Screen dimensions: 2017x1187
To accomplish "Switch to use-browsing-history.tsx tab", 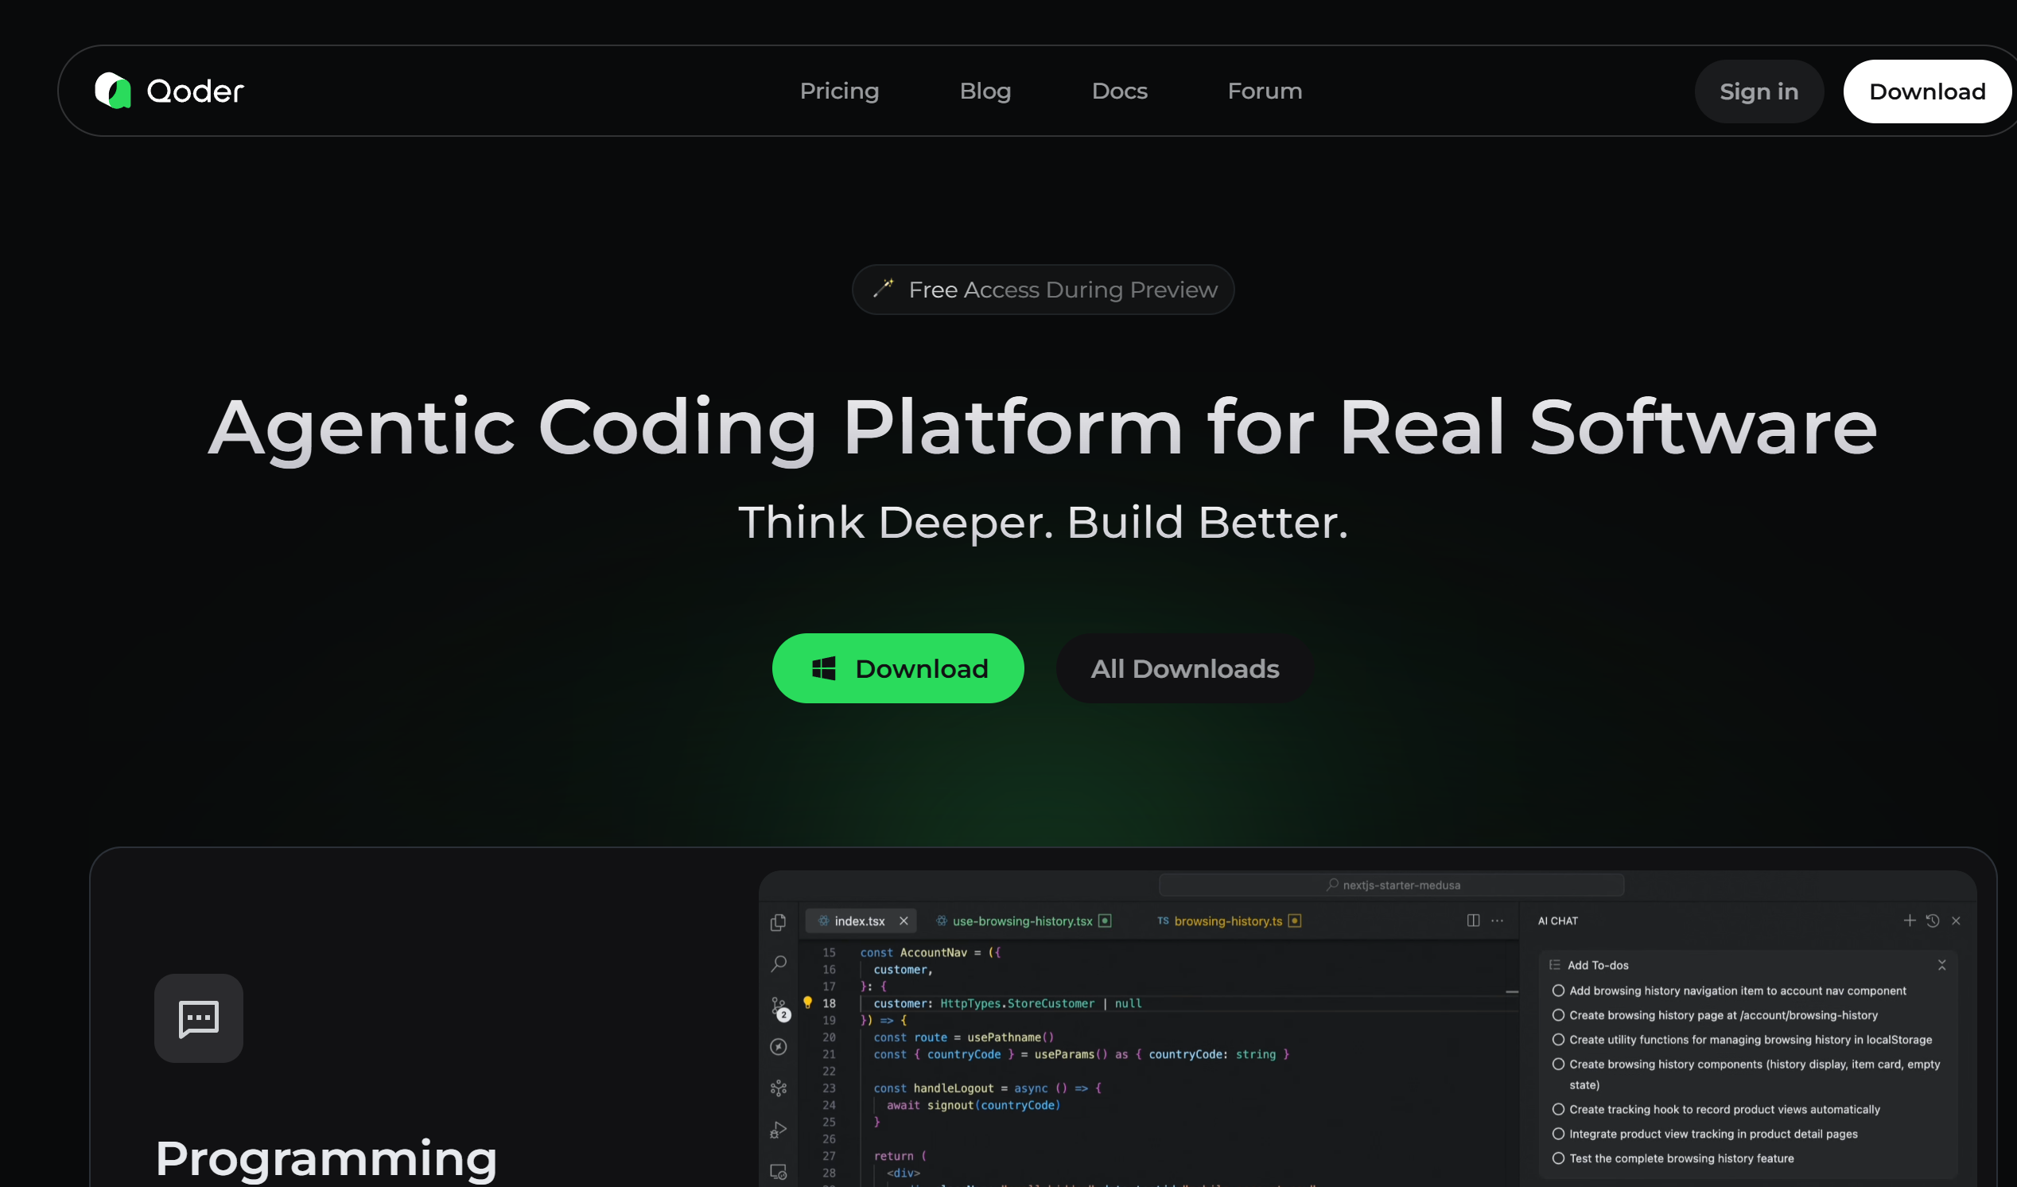I will tap(1021, 921).
